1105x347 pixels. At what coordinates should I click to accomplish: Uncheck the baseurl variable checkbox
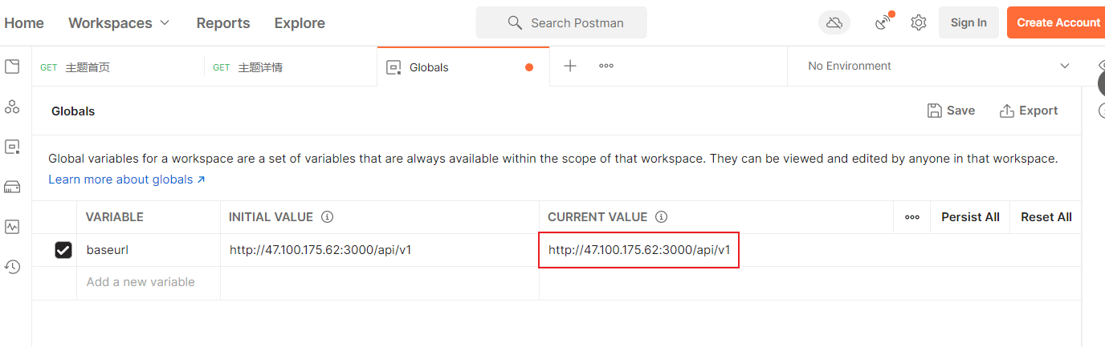coord(63,250)
